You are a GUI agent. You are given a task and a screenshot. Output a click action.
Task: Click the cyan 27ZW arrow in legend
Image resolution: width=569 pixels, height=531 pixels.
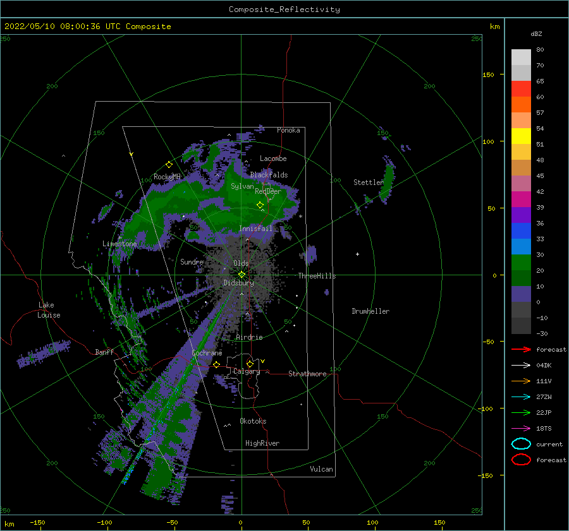tap(521, 397)
